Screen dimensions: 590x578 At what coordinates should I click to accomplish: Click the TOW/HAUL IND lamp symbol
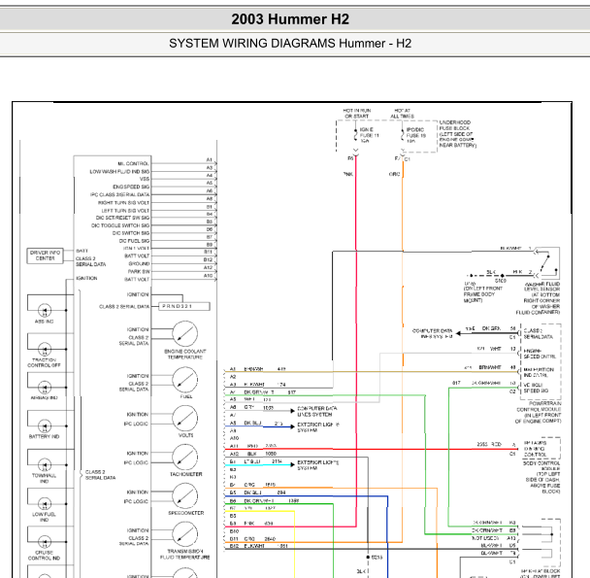pyautogui.click(x=45, y=465)
